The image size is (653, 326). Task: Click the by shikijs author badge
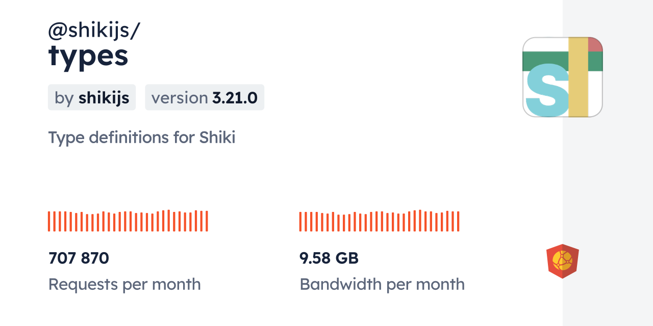tap(92, 97)
